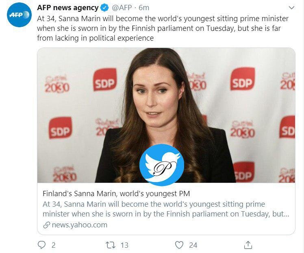Image resolution: width=304 pixels, height=253 pixels.
Task: Click the Twitter bird logo overlay
Action: coord(162,164)
